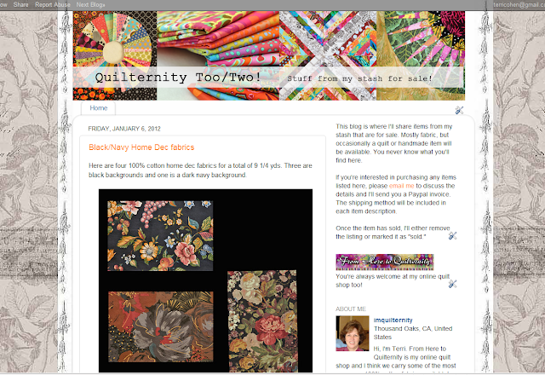Open From Here to Quilternity banner
Viewport: 545px width, 375px height.
point(384,262)
